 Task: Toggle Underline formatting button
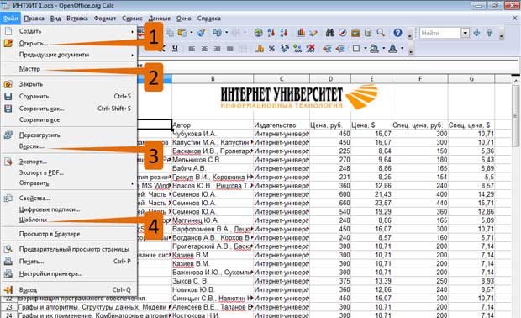pos(175,49)
